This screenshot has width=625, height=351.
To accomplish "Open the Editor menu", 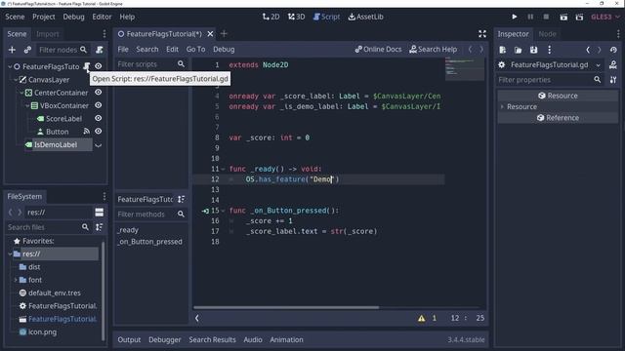I will (102, 17).
